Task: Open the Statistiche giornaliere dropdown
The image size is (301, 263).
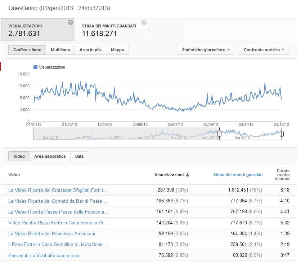Action: click(206, 50)
